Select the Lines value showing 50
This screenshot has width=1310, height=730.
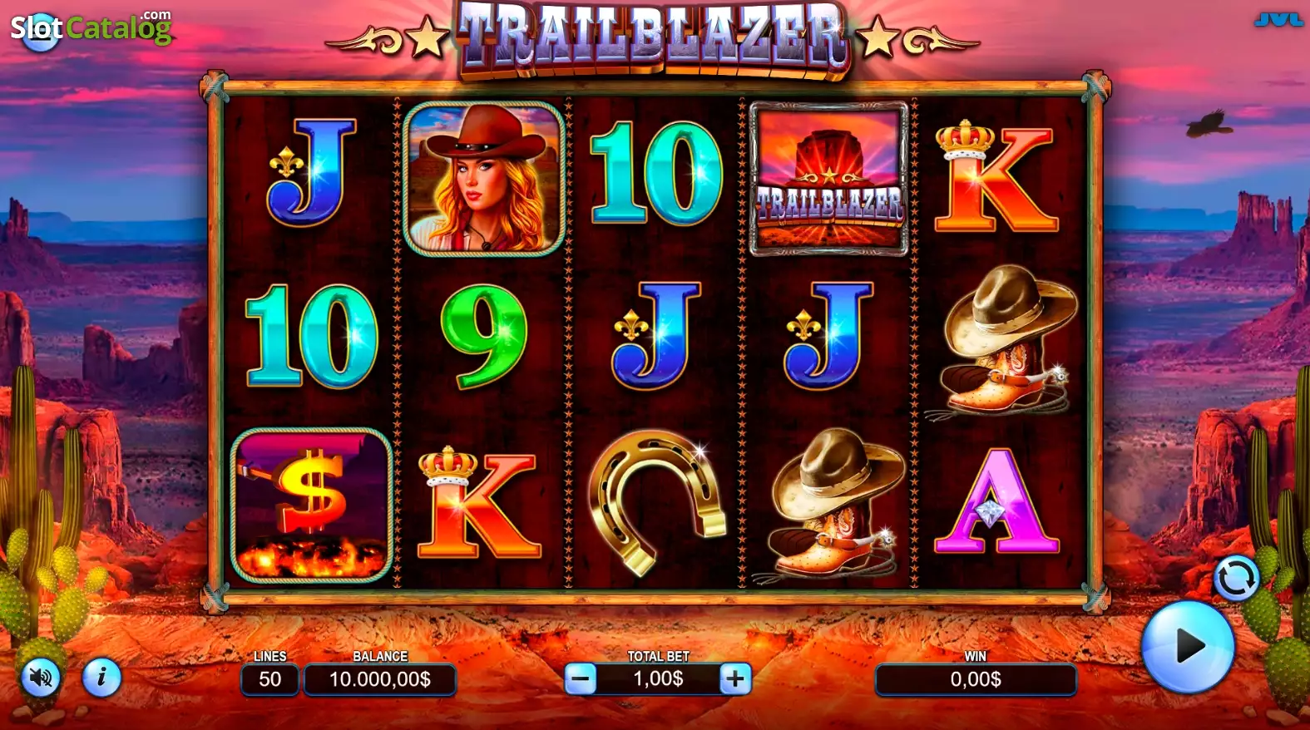(x=269, y=679)
